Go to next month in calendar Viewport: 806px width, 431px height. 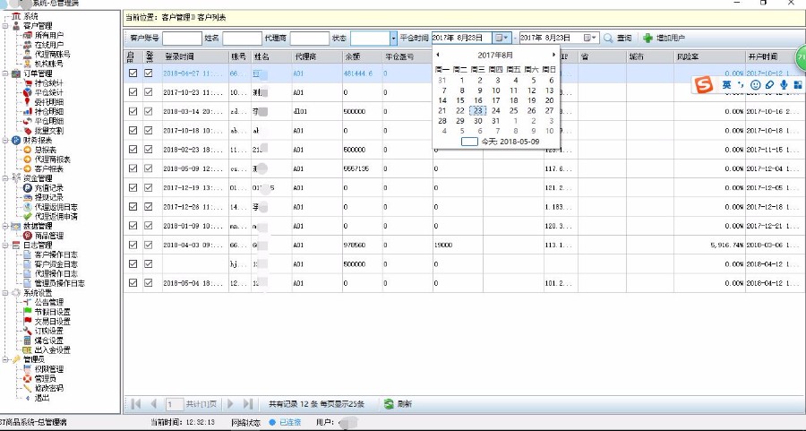553,55
